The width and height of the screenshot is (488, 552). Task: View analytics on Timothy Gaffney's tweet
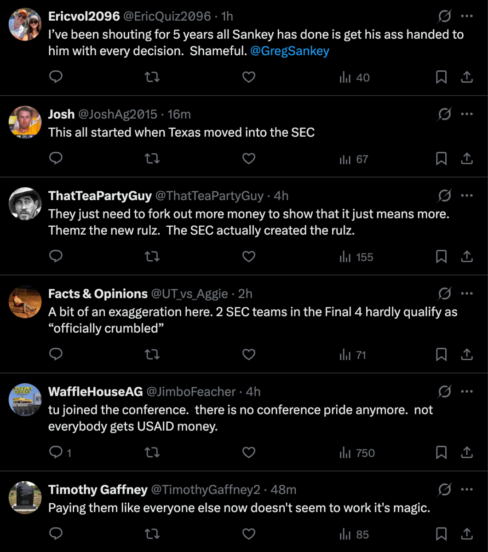pyautogui.click(x=354, y=535)
